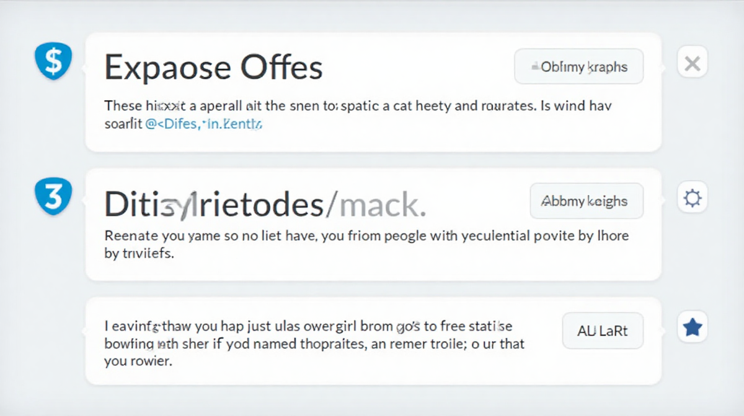Select the Expaose Offes heading
This screenshot has width=744, height=416.
coord(213,68)
